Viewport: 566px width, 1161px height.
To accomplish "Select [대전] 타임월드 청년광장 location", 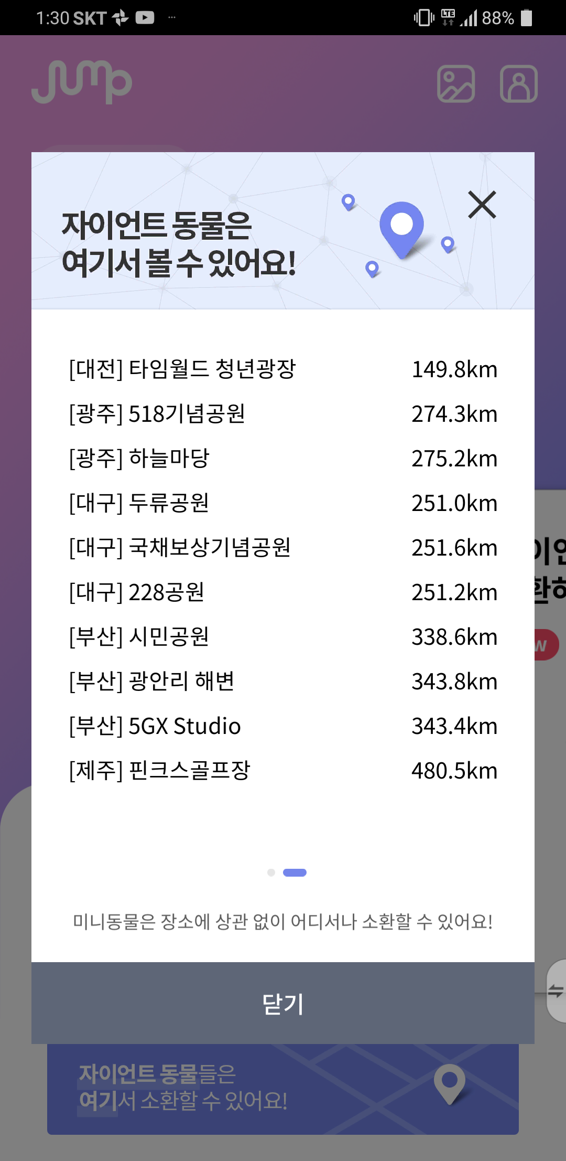I will [x=182, y=369].
